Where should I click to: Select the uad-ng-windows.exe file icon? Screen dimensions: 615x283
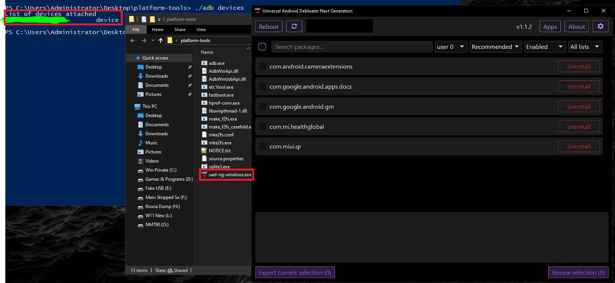[x=204, y=175]
